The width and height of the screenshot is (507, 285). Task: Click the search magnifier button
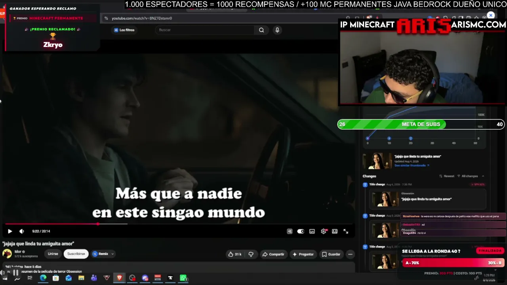point(261,30)
